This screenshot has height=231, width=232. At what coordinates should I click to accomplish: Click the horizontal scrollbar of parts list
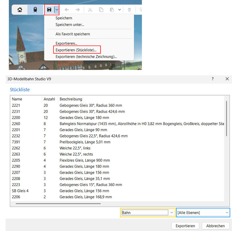point(58,204)
